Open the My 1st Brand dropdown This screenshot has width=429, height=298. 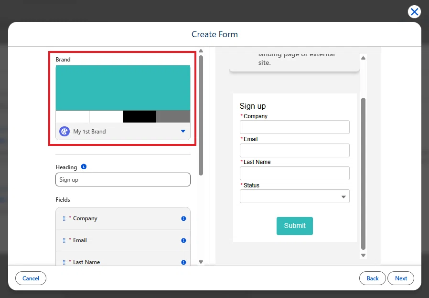point(123,132)
